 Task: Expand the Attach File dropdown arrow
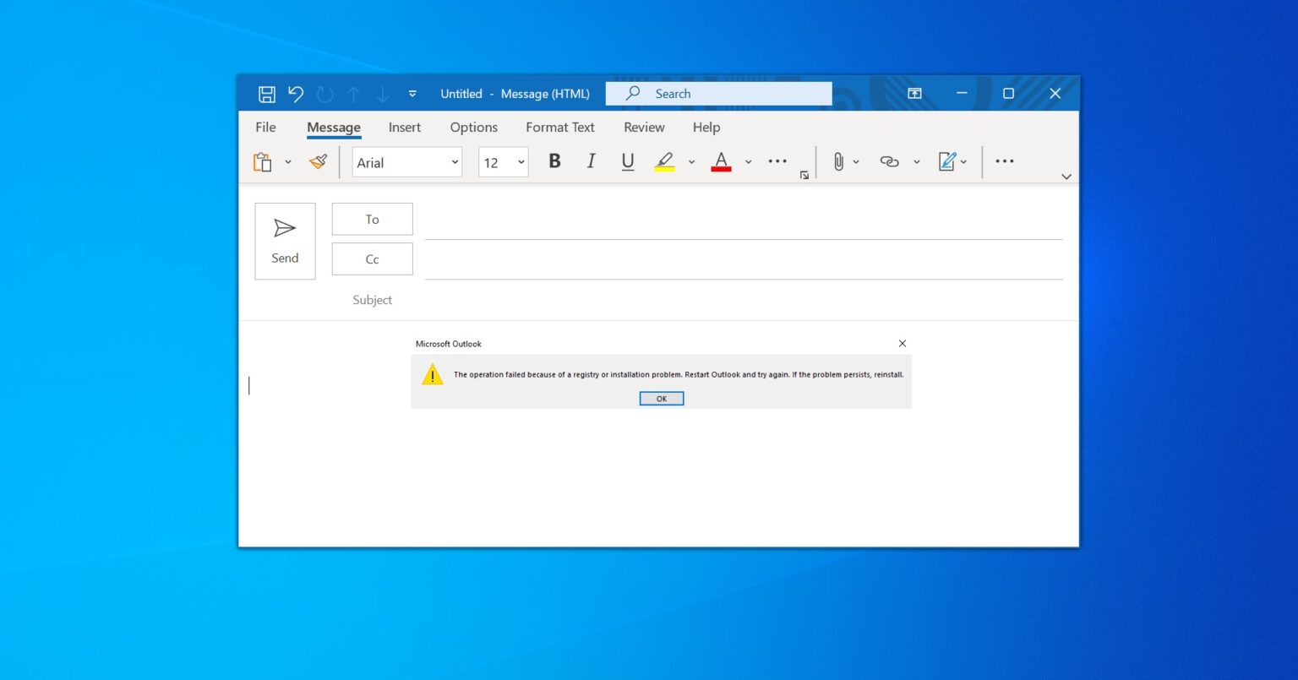coord(856,162)
